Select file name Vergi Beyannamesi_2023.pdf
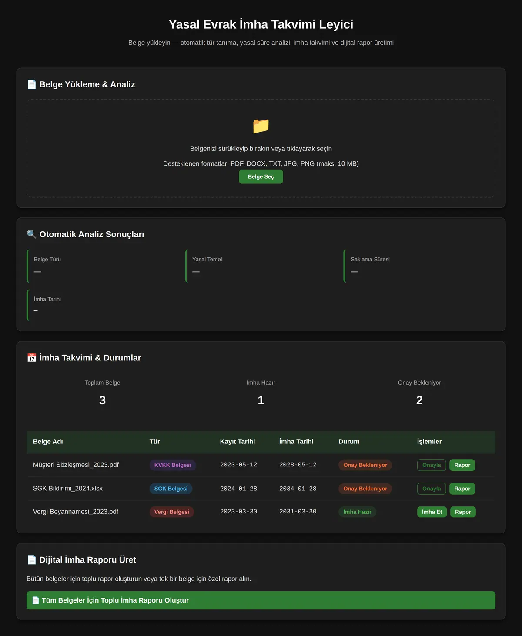 click(x=76, y=512)
